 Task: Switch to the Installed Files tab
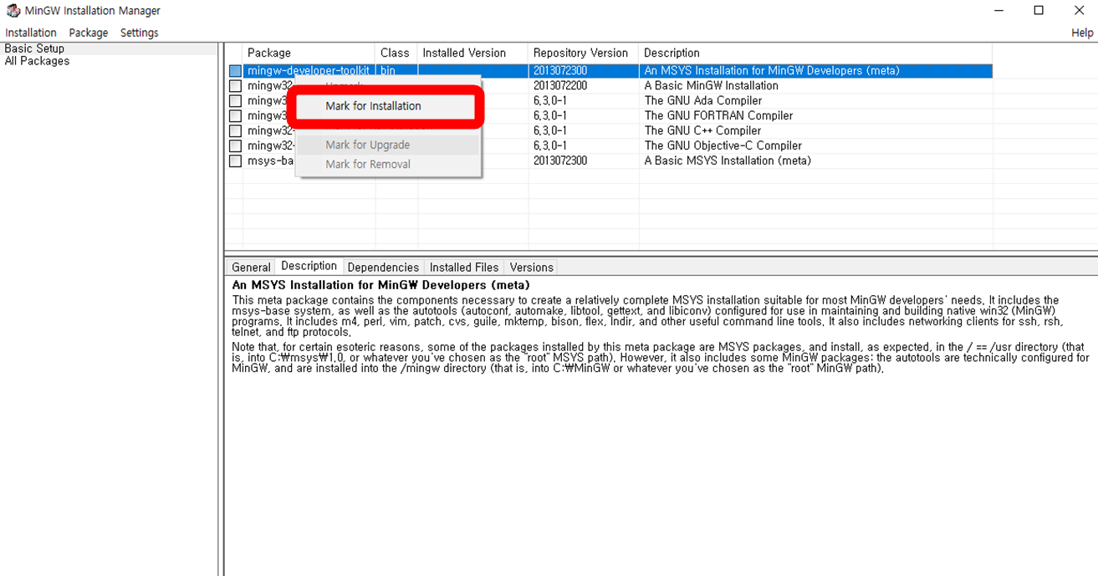click(464, 268)
